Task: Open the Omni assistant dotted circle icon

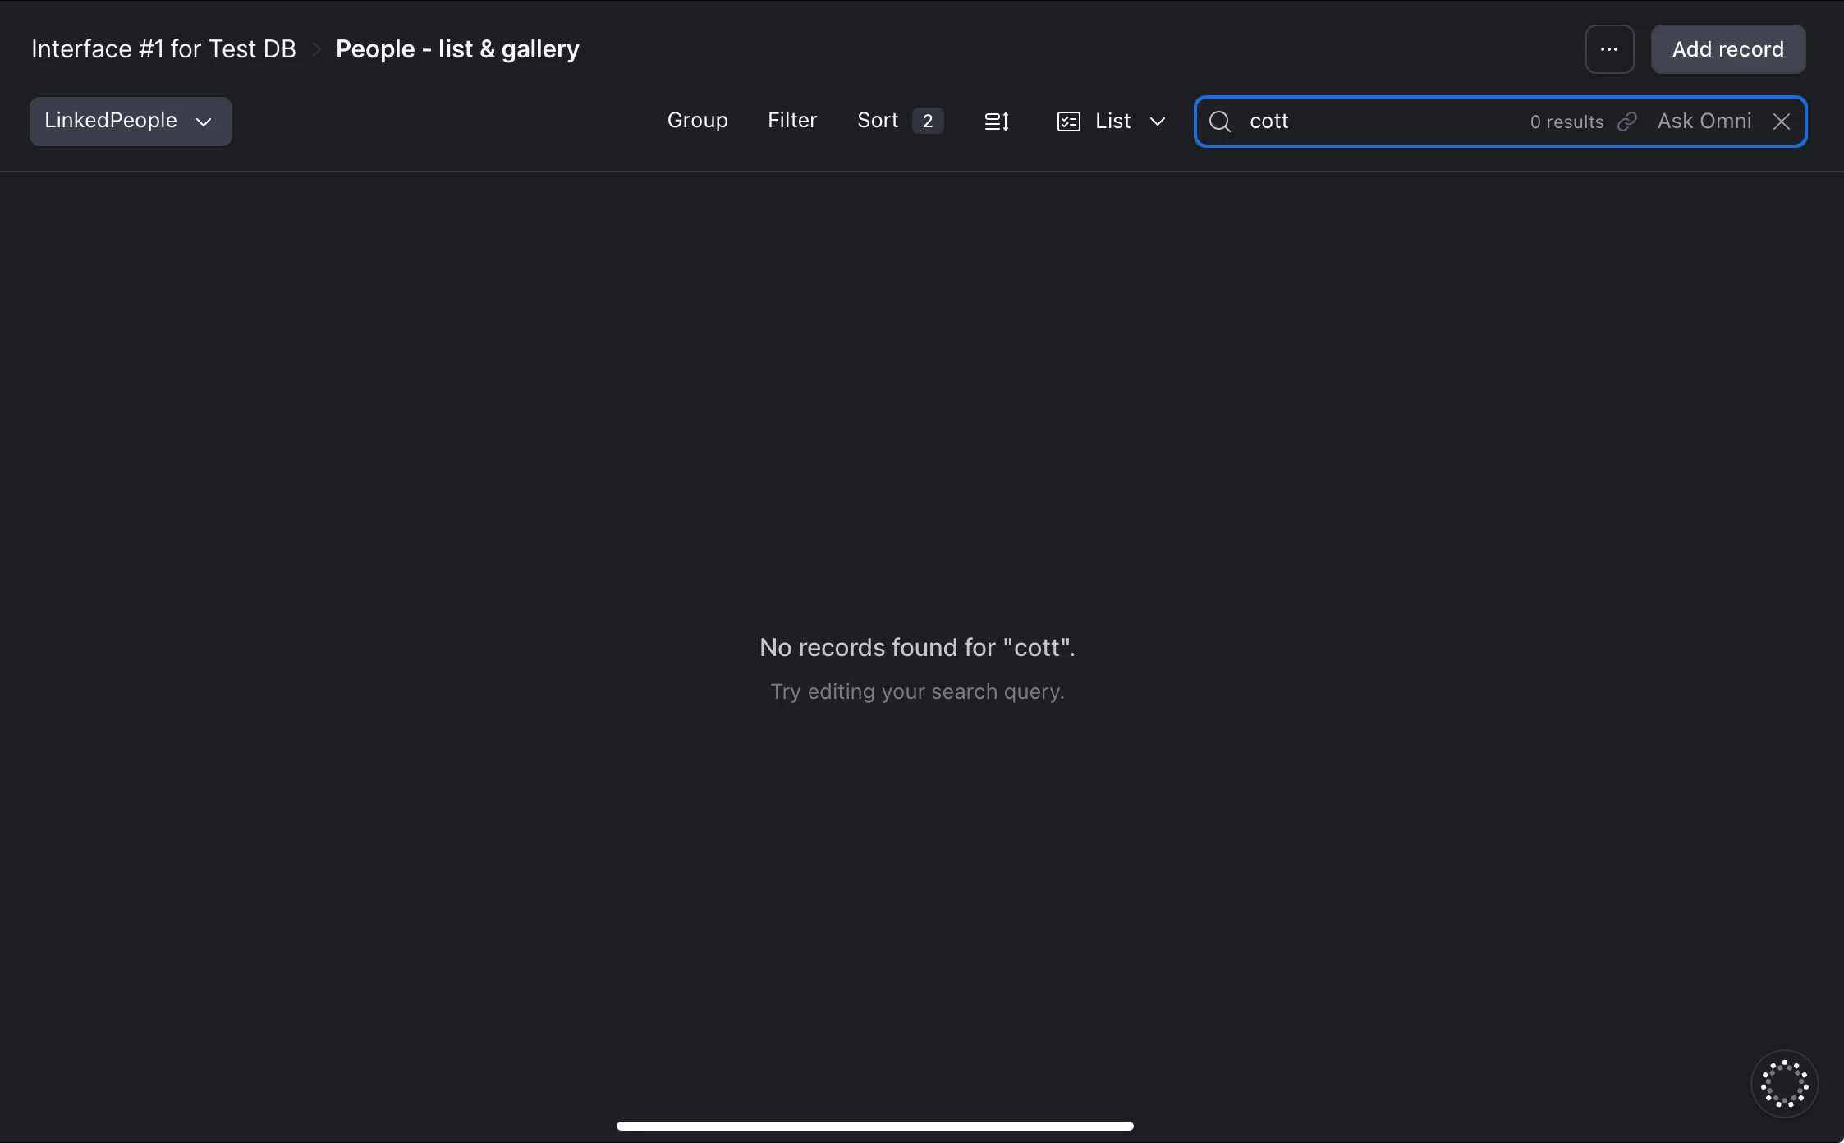Action: click(1784, 1083)
